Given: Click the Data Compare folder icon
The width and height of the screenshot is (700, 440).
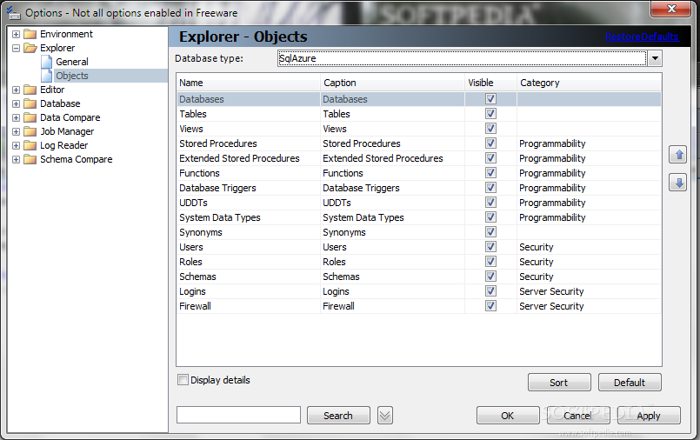Looking at the screenshot, I should 30,117.
